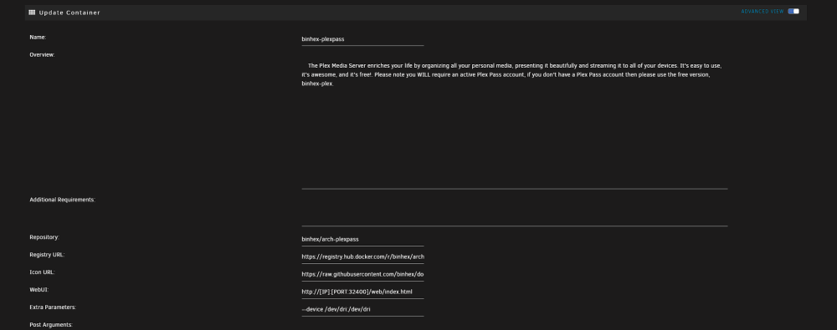Toggle the Advanced View switch
The height and width of the screenshot is (330, 837).
tap(793, 11)
